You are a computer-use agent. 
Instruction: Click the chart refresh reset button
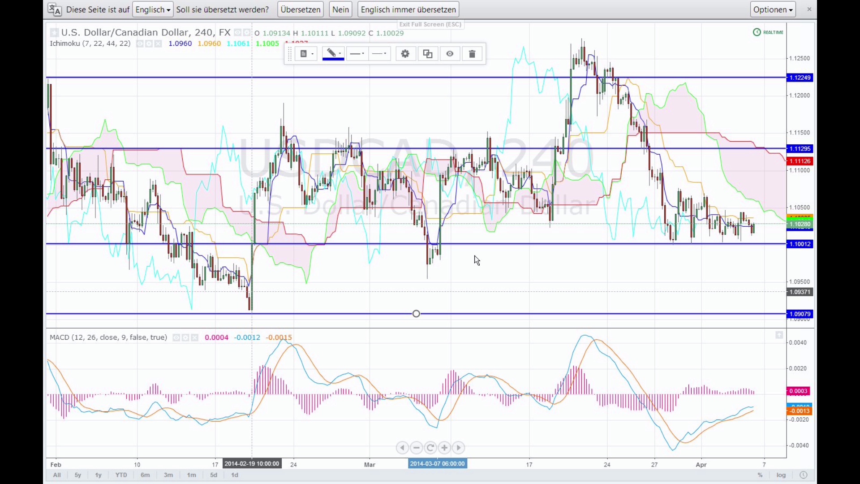pyautogui.click(x=430, y=448)
